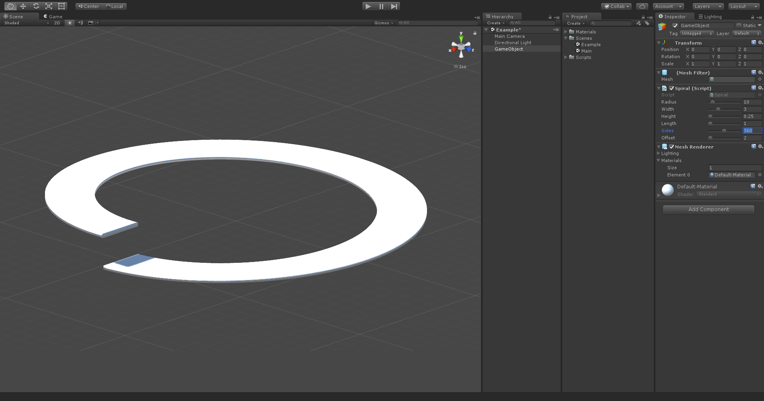Viewport: 764px width, 401px height.
Task: Pick material Element 0 object selector
Action: (x=760, y=175)
